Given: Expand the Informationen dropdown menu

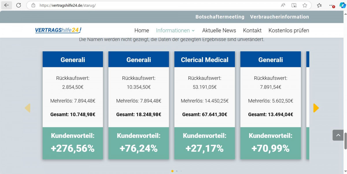Looking at the screenshot, I should [175, 31].
